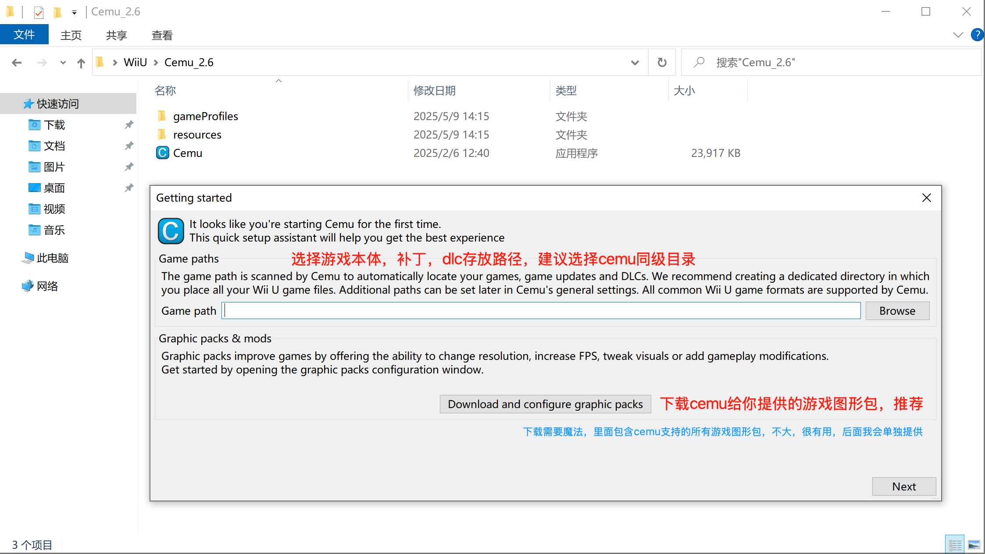
Task: Open the 查看 ribbon tab
Action: pos(162,35)
